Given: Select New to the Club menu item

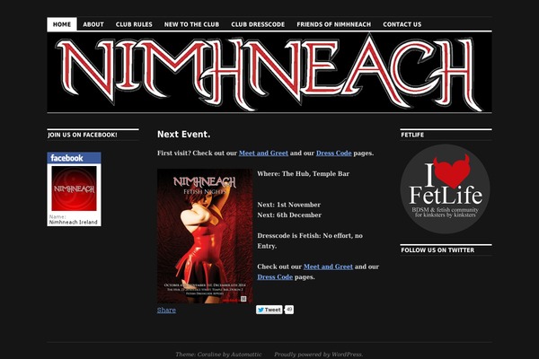Looking at the screenshot, I should [x=191, y=24].
